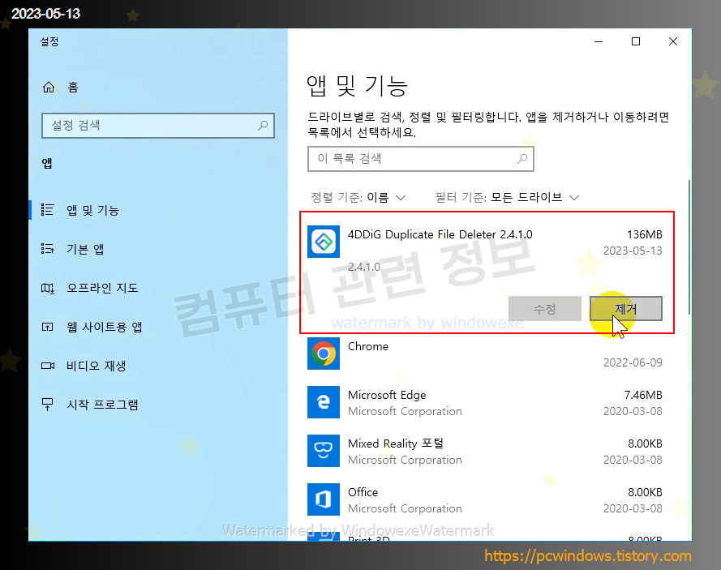The height and width of the screenshot is (570, 721).
Task: Click the 4DDiG Duplicate File Deleter app icon
Action: 324,242
